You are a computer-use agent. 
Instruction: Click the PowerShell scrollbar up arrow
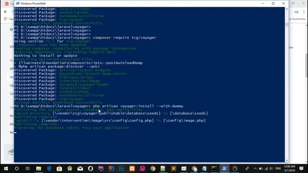287,9
